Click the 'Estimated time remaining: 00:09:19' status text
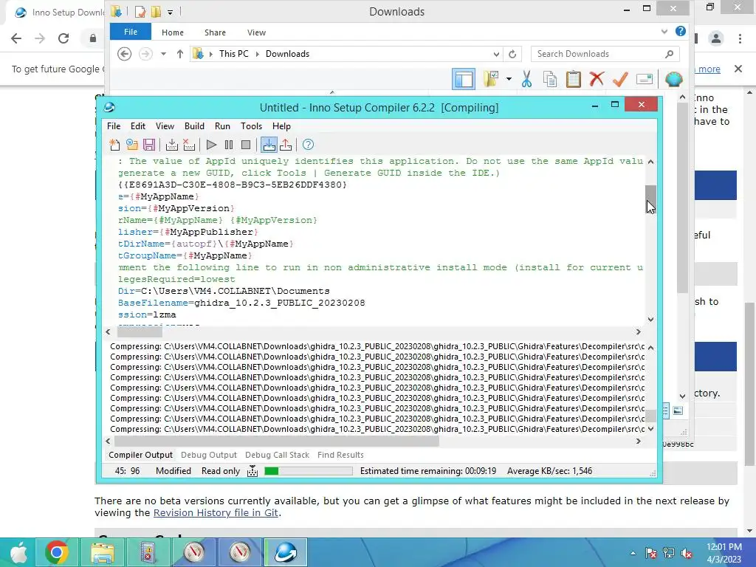Viewport: 756px width, 567px height. (428, 471)
